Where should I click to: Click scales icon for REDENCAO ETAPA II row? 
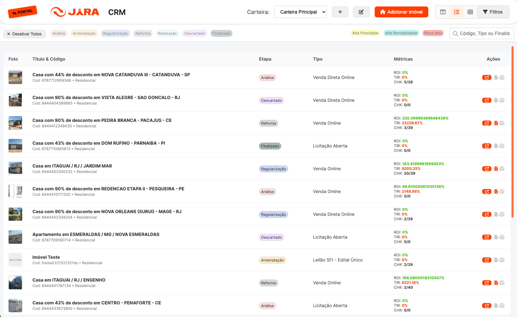click(502, 191)
